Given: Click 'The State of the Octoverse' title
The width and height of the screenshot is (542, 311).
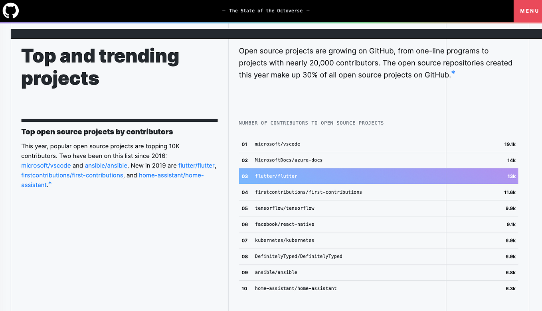Looking at the screenshot, I should point(266,11).
